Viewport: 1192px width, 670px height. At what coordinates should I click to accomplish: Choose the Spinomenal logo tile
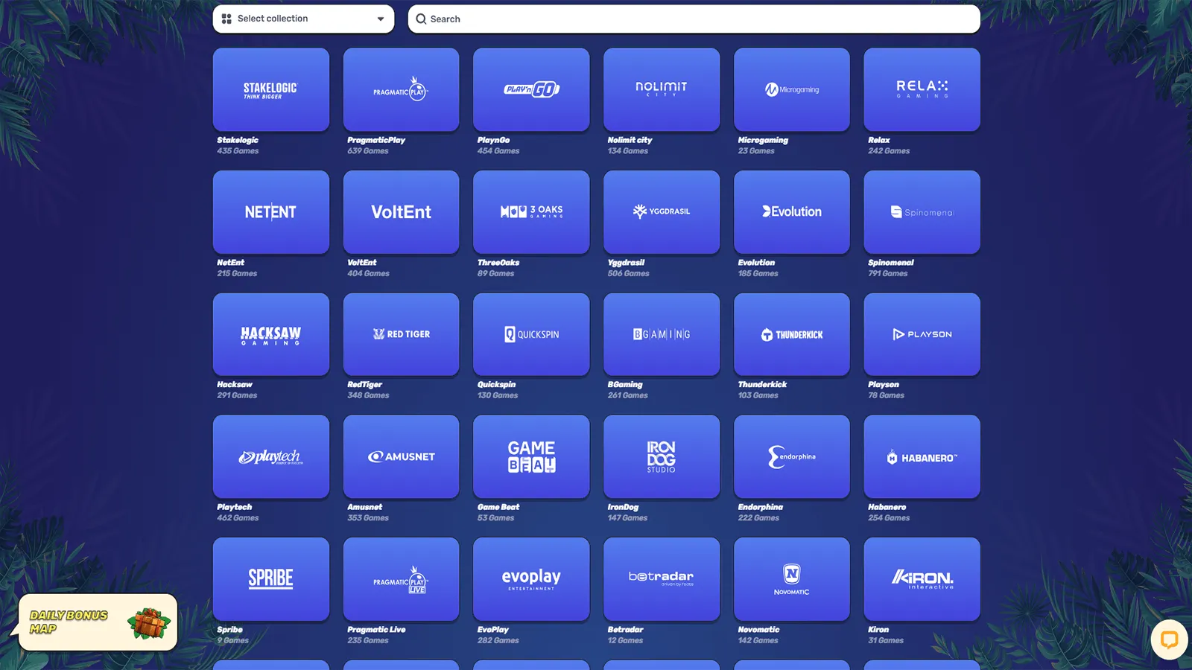(922, 212)
